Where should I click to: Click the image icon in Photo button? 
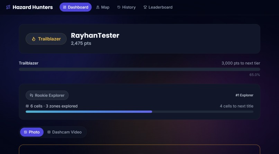26,132
